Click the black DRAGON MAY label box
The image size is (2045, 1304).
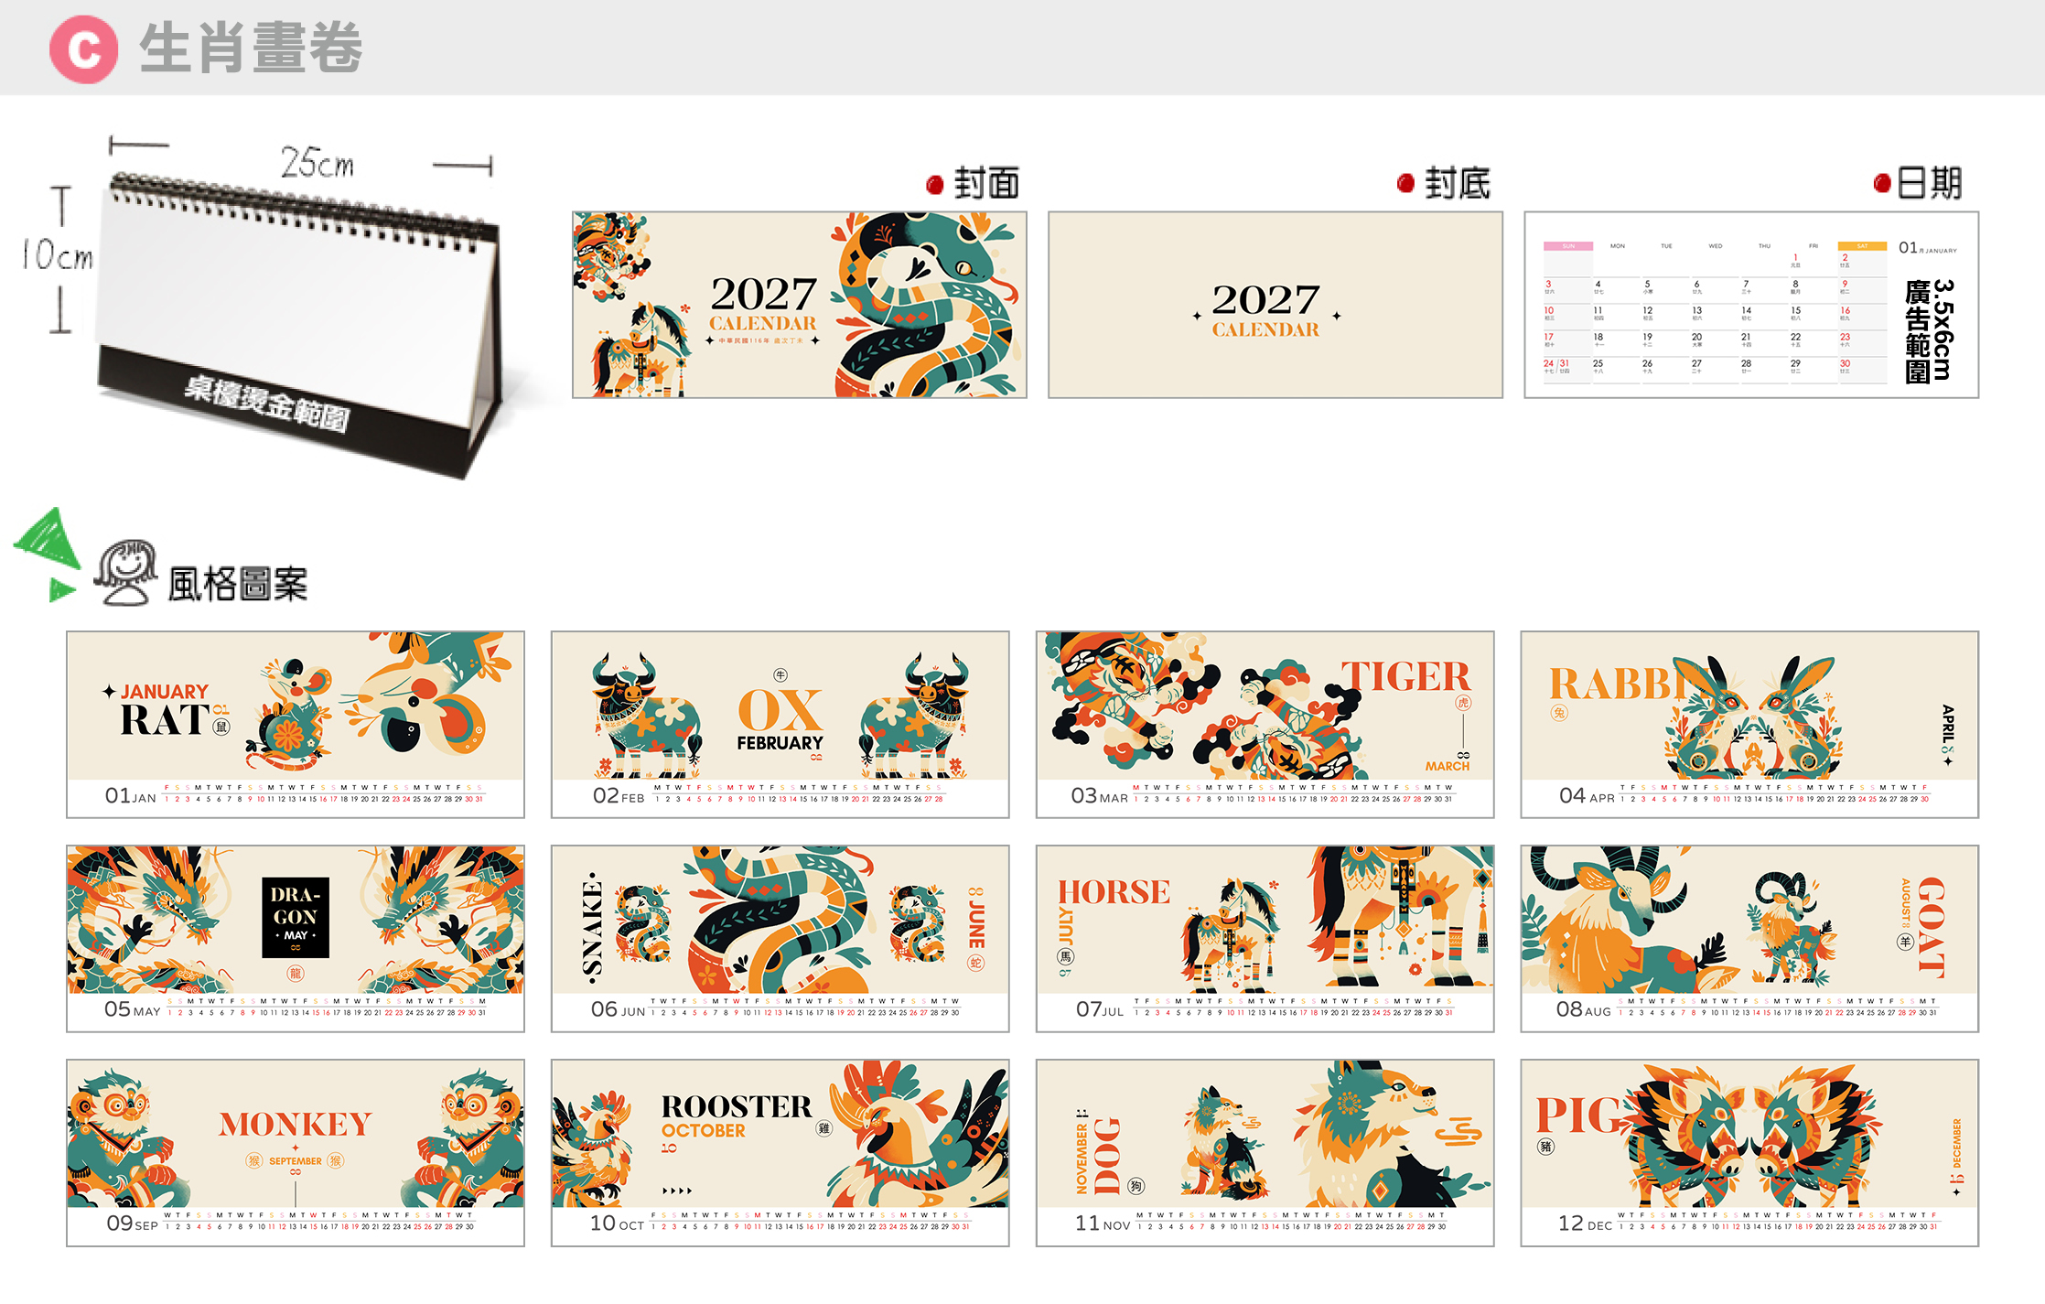pyautogui.click(x=296, y=918)
